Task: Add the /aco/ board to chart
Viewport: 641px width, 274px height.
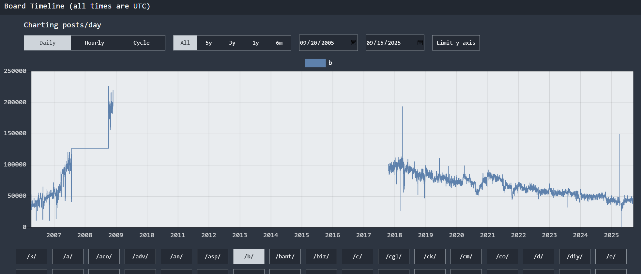Action: 104,256
